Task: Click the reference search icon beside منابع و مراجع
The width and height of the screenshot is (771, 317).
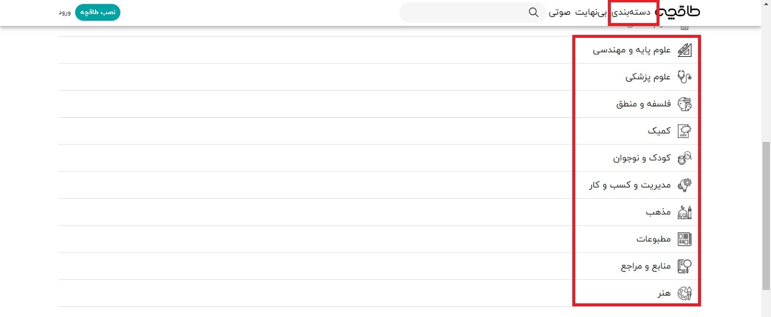Action: (684, 266)
